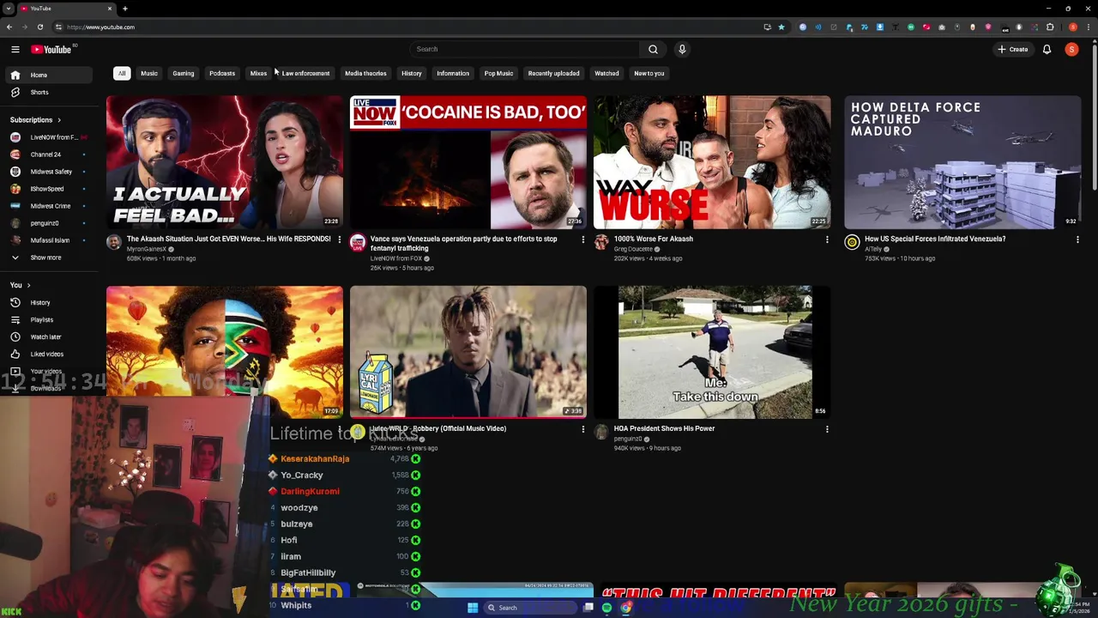Screen dimensions: 1098x618
Task: Start voice search with microphone icon
Action: coord(682,49)
